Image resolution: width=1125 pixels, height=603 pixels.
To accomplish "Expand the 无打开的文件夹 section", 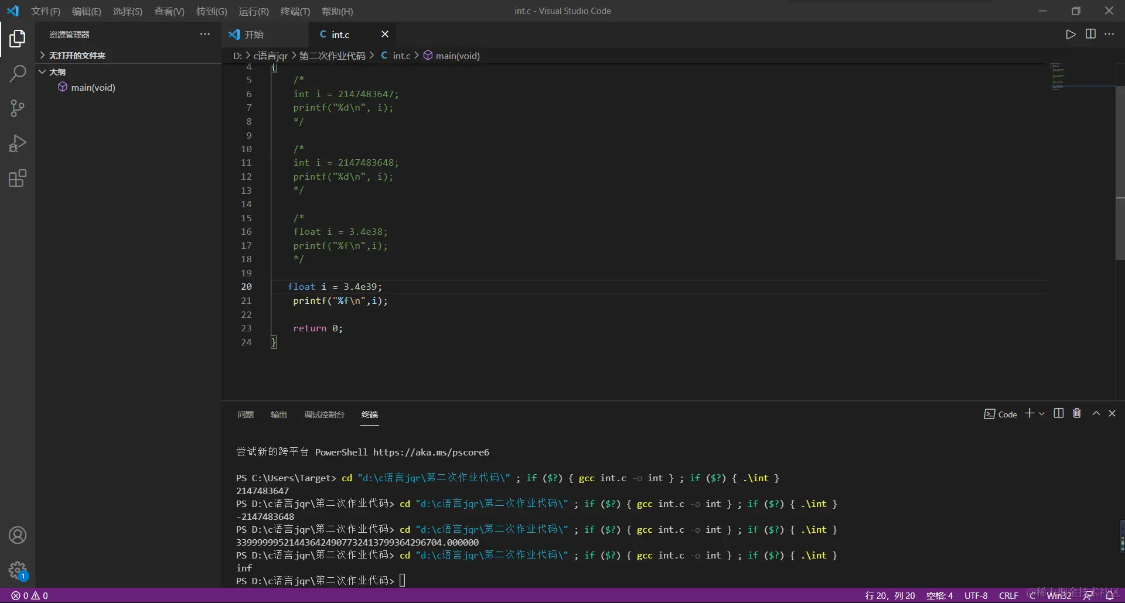I will tap(76, 56).
